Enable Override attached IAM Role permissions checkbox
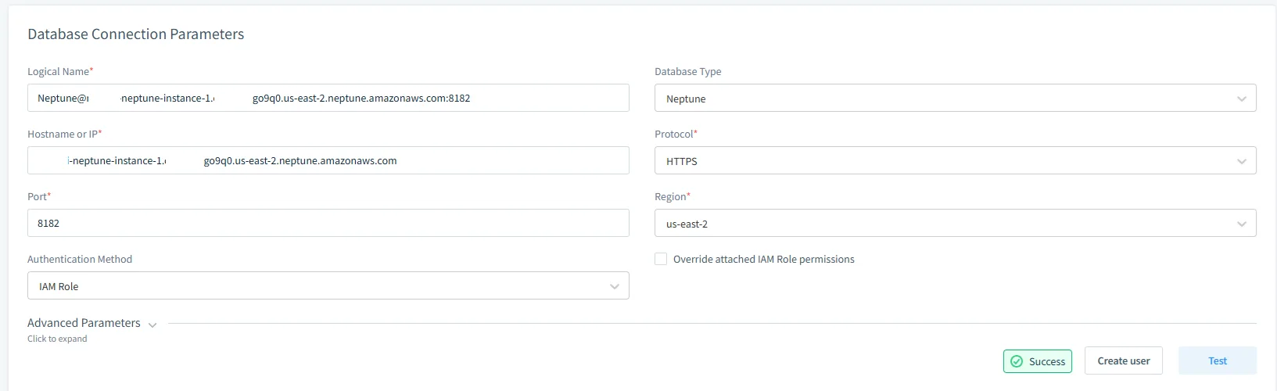Screen dimensions: 1277x391 (661, 259)
